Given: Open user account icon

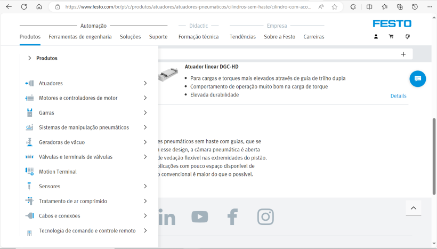Looking at the screenshot, I should point(376,37).
